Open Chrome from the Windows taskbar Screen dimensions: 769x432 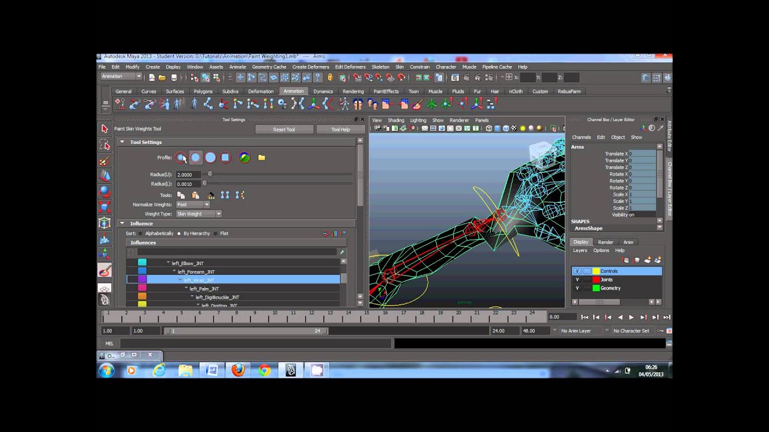[x=264, y=370]
